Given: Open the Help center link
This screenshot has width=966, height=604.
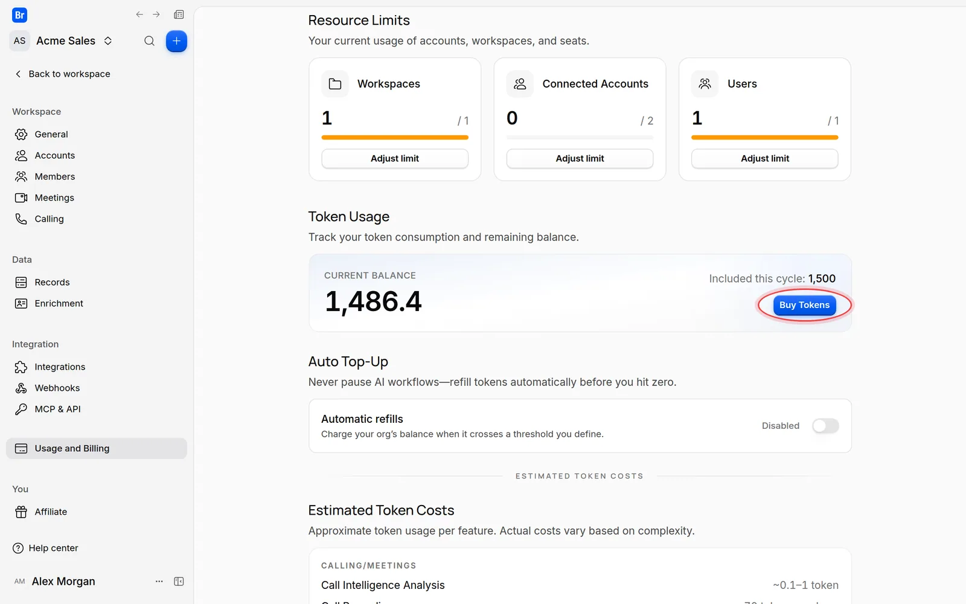Looking at the screenshot, I should (x=46, y=548).
